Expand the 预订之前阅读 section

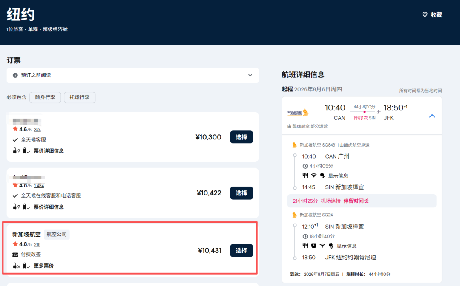tap(250, 75)
